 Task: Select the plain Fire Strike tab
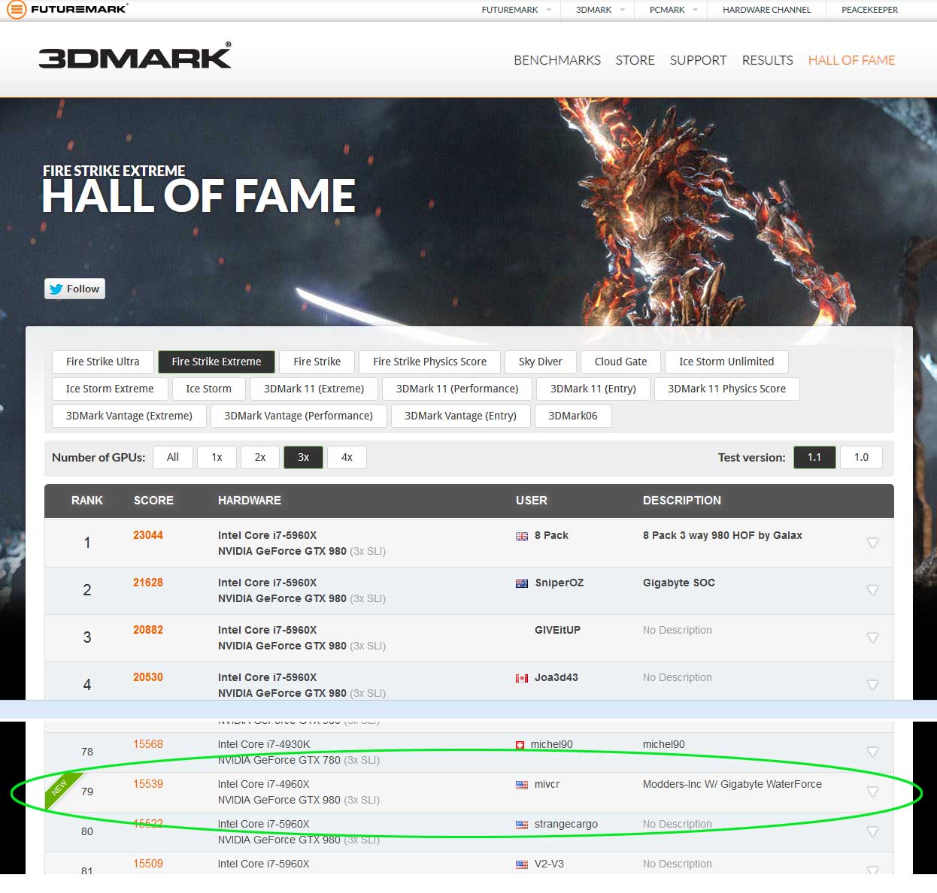tap(317, 362)
